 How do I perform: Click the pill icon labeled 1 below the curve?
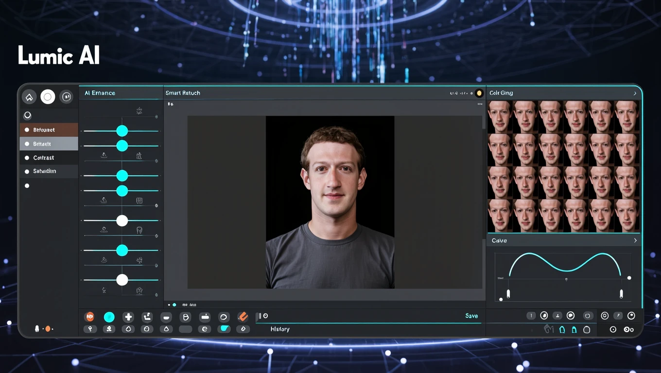[x=531, y=316]
